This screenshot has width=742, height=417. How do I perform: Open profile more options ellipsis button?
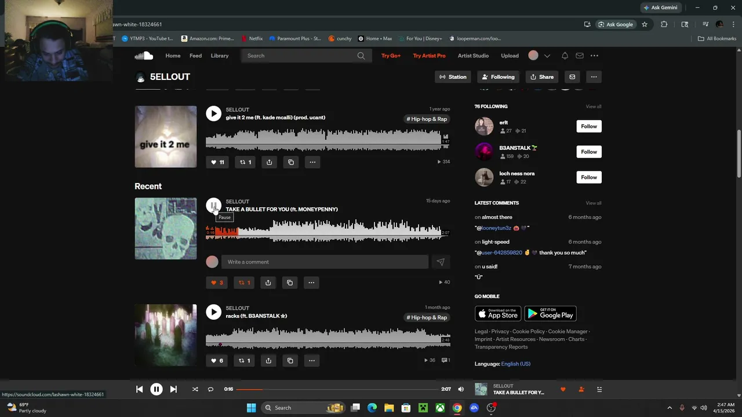[594, 77]
